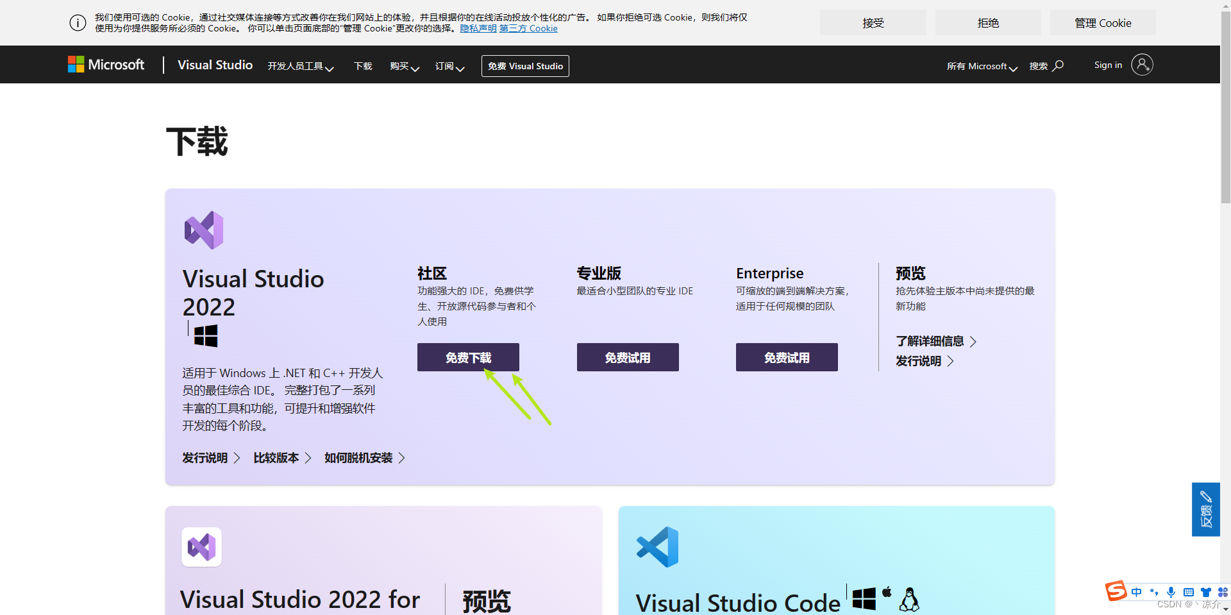
Task: Click the Microsoft logo in the header
Action: coord(106,65)
